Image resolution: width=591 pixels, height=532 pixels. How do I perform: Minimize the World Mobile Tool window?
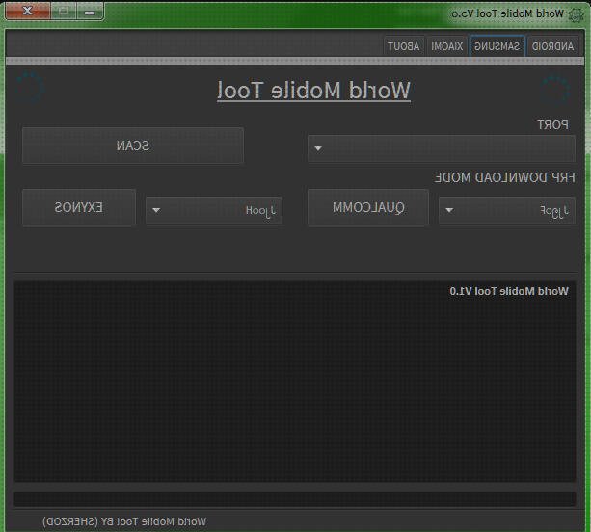(x=89, y=13)
